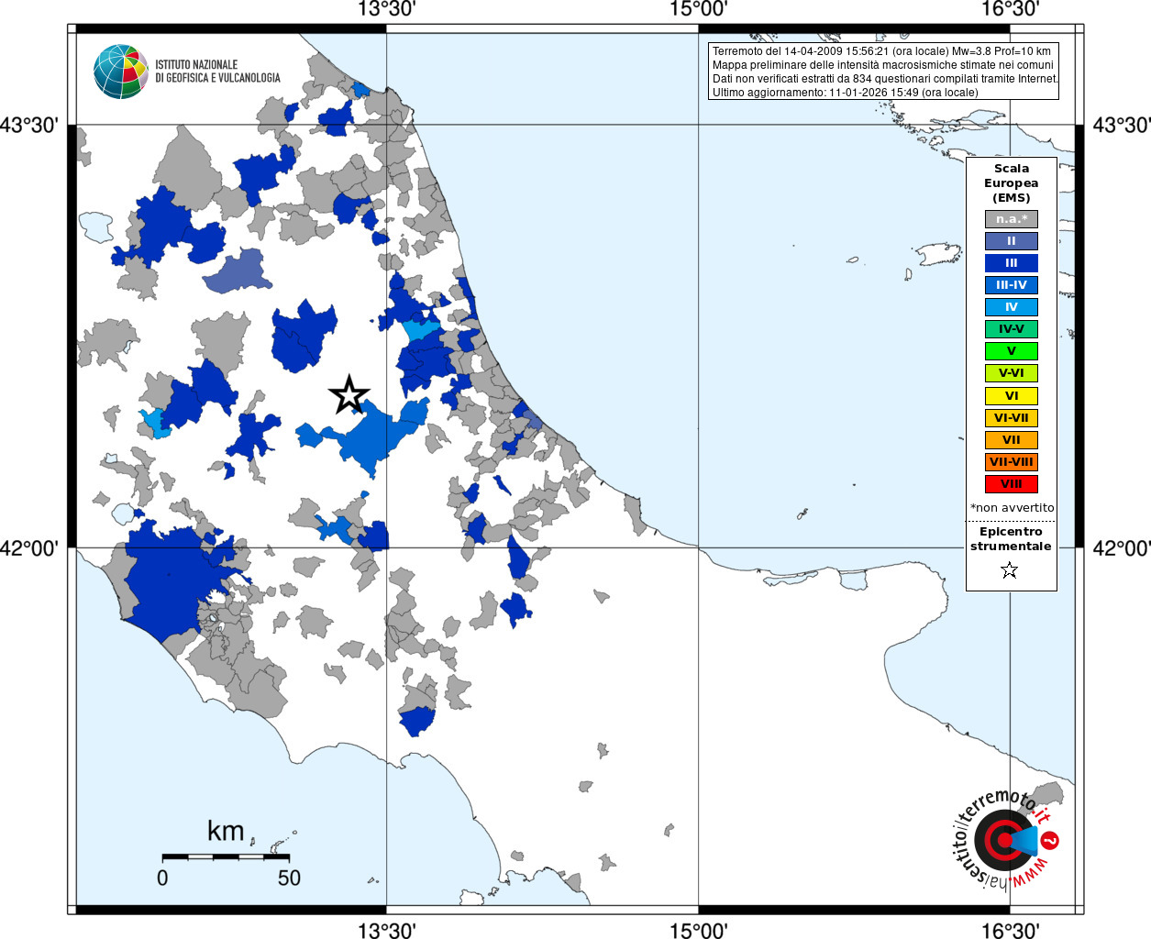Select the light blue IV swatch

pyautogui.click(x=1012, y=307)
